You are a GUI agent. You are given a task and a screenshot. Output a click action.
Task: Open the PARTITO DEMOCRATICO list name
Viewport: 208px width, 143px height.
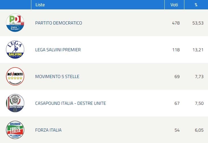(59, 23)
